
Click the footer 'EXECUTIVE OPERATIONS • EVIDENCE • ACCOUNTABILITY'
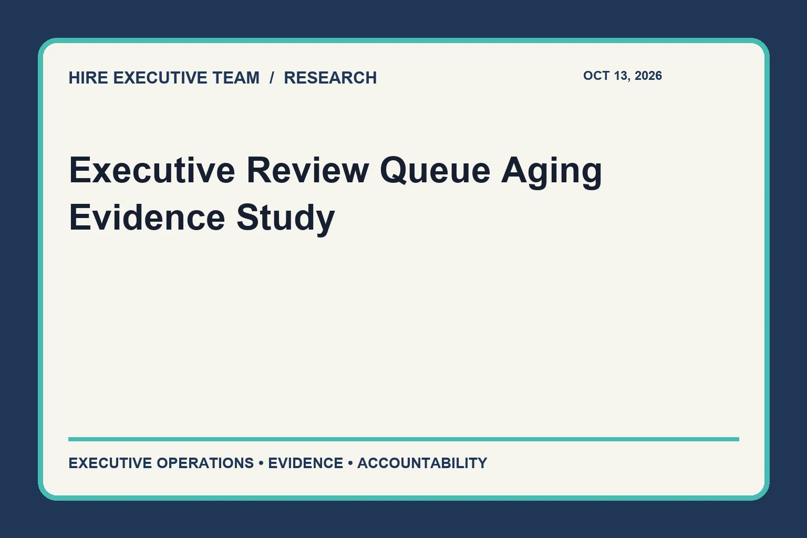coord(278,463)
